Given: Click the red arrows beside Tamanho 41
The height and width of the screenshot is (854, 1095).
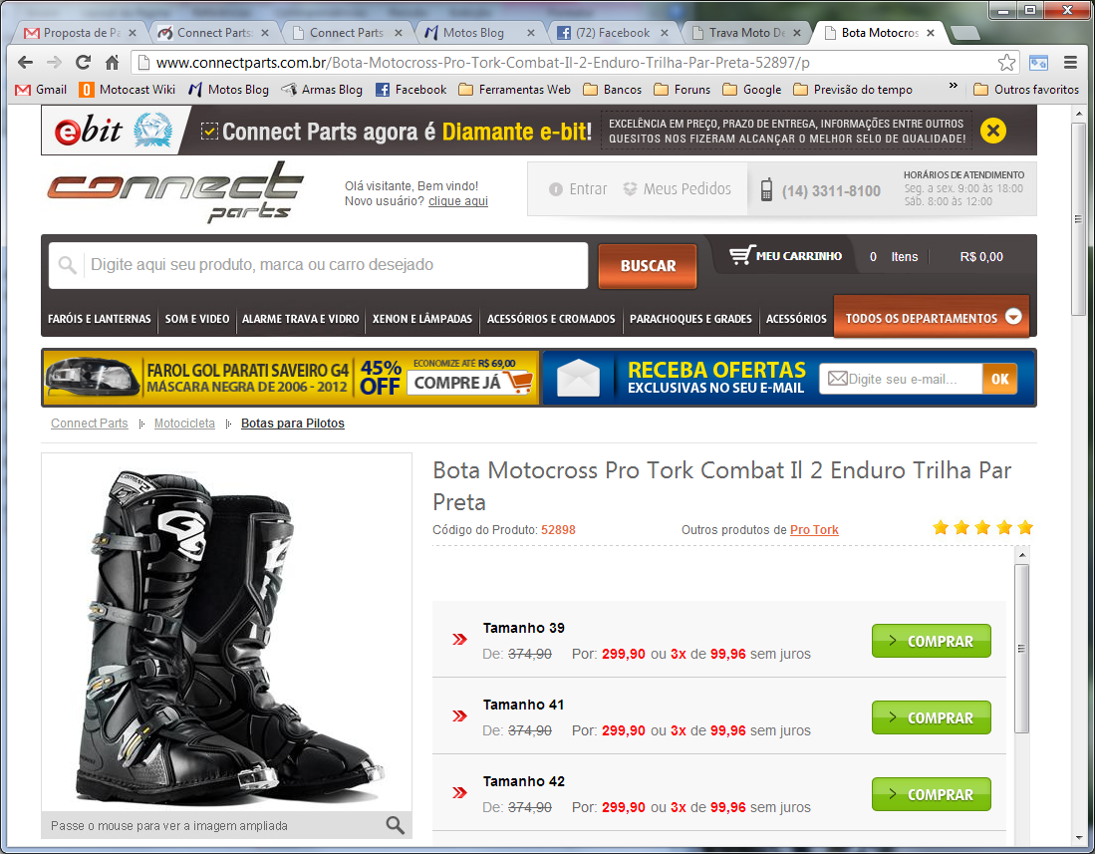Looking at the screenshot, I should pos(459,715).
